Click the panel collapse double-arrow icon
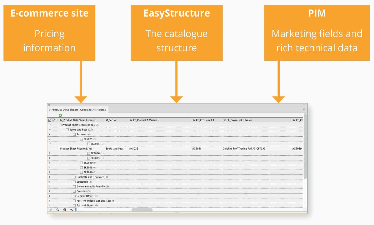374x225 pixels. click(x=304, y=105)
